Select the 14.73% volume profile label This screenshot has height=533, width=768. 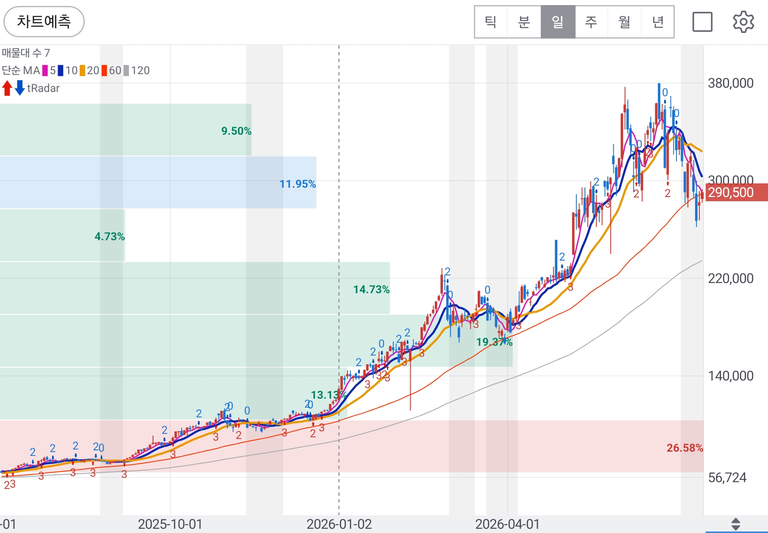(372, 289)
